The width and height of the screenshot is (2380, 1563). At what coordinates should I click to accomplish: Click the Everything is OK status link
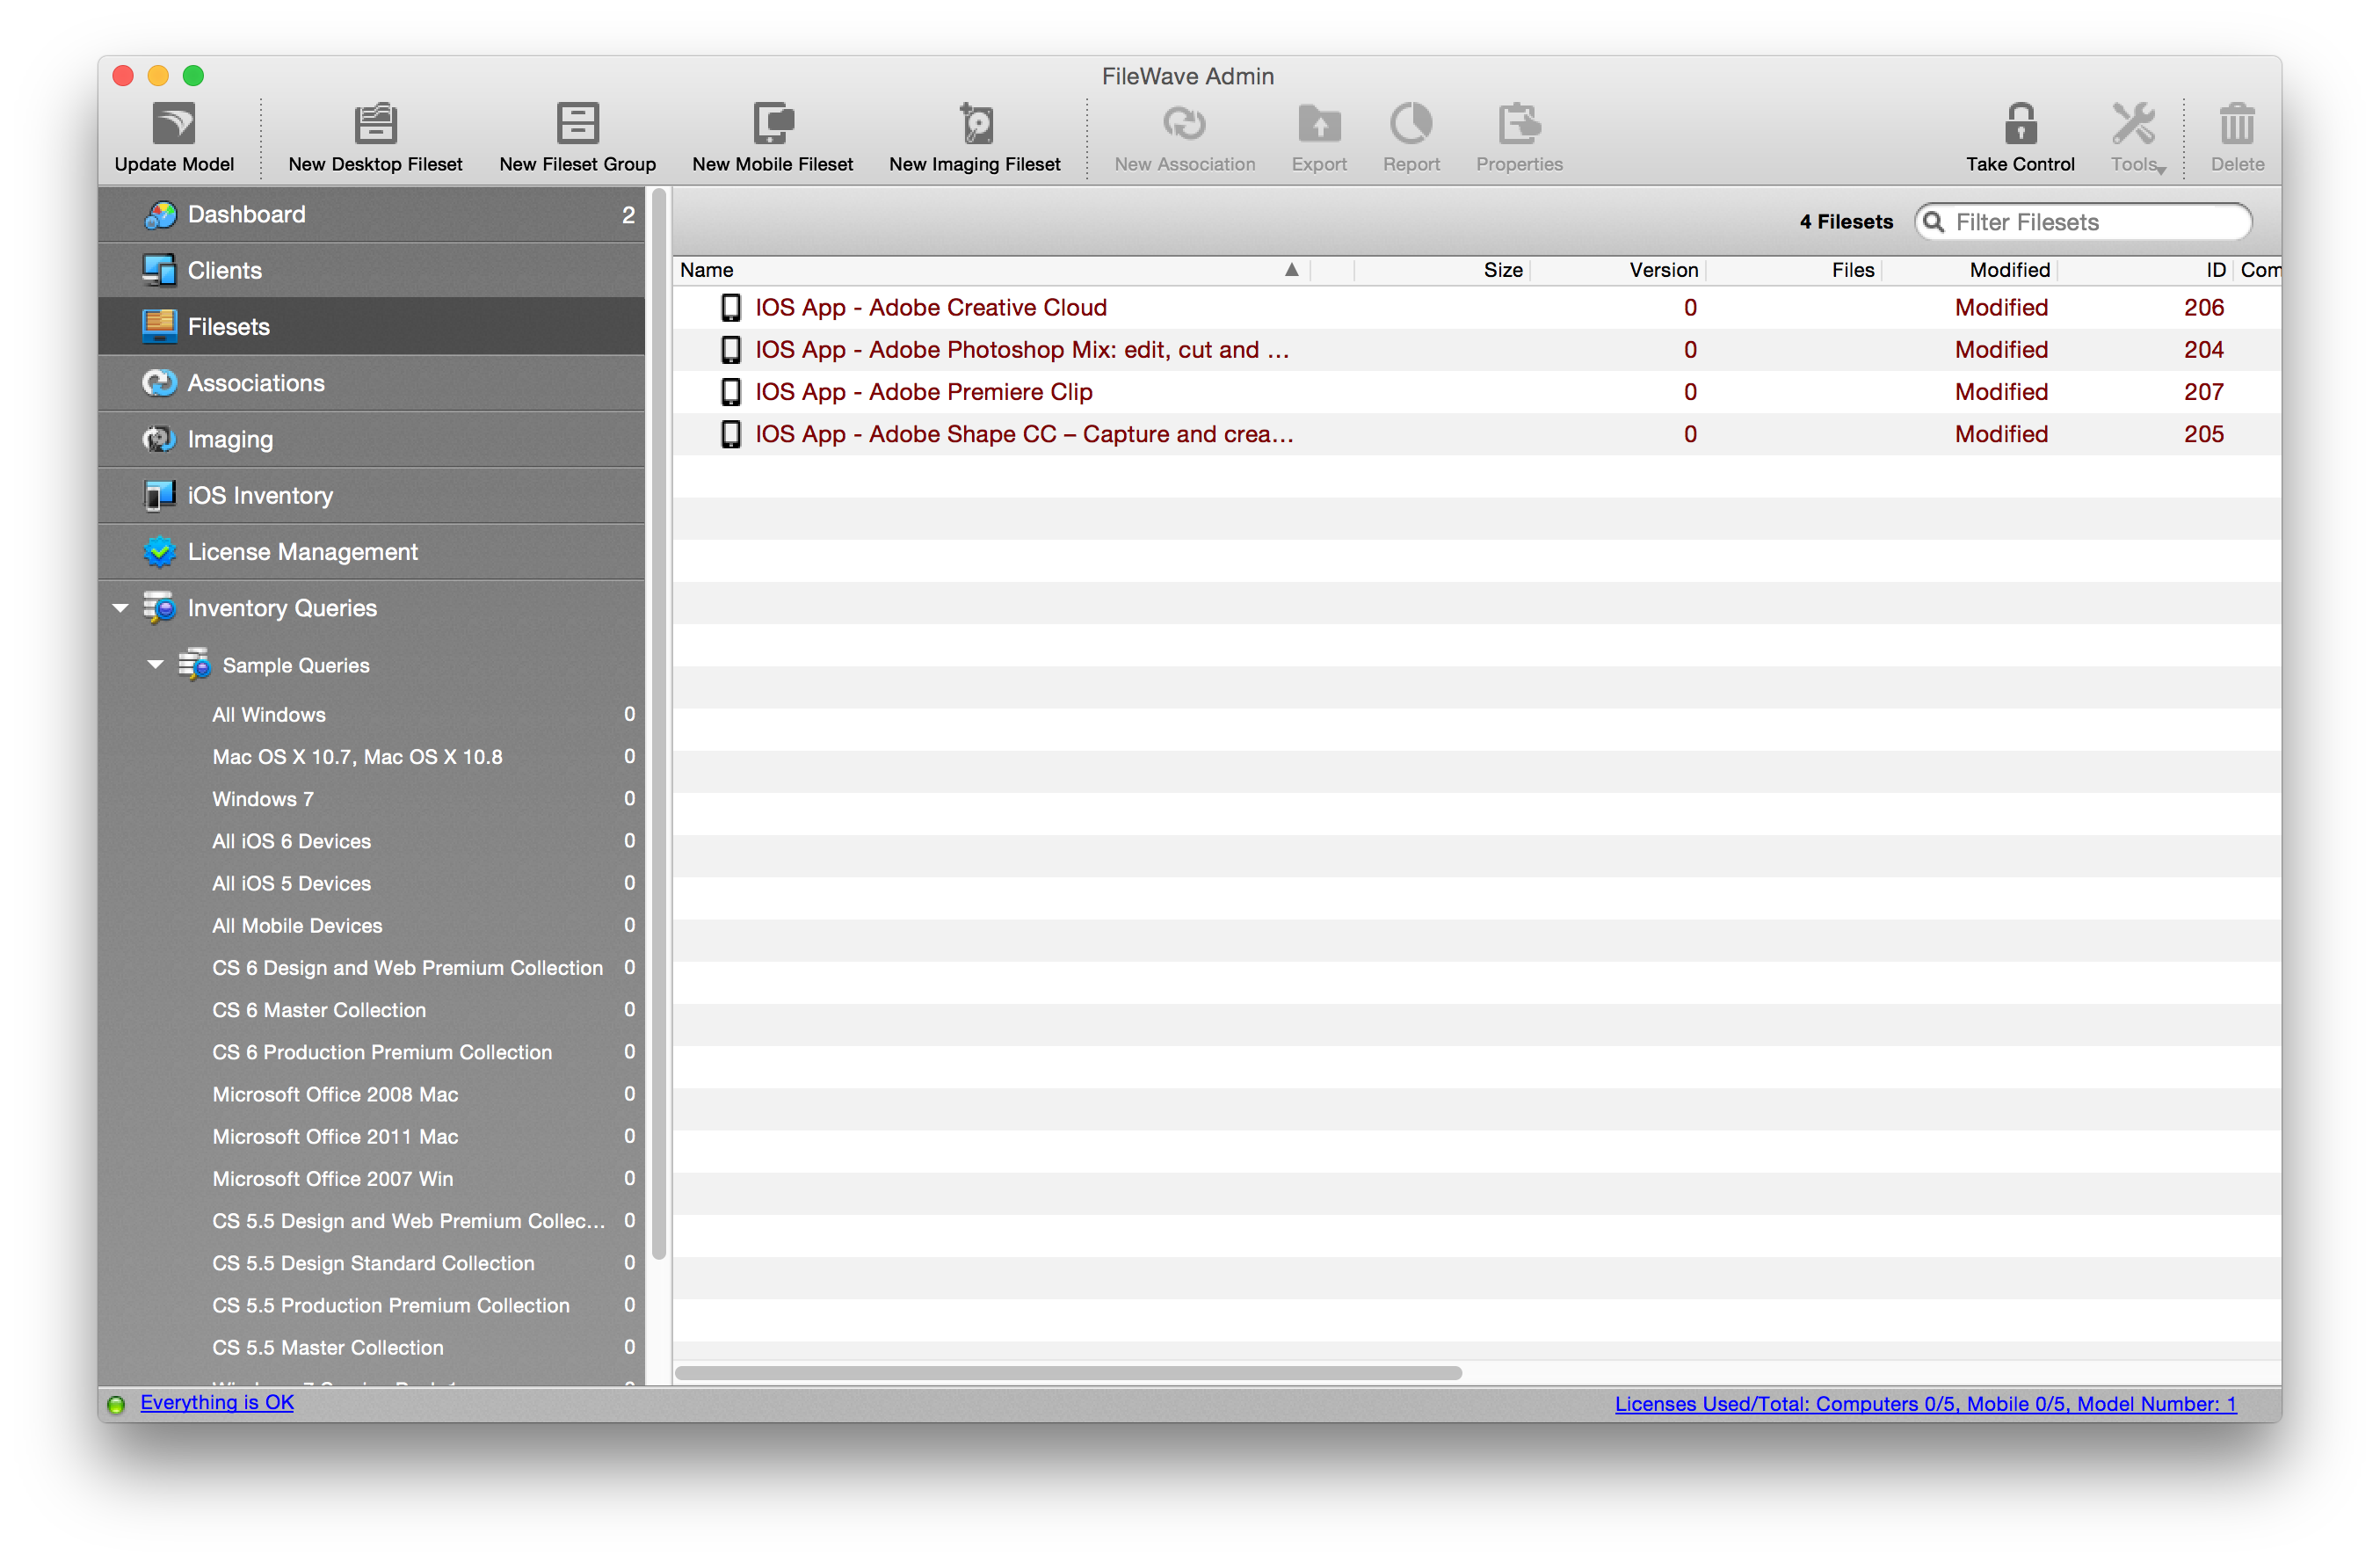pyautogui.click(x=216, y=1402)
